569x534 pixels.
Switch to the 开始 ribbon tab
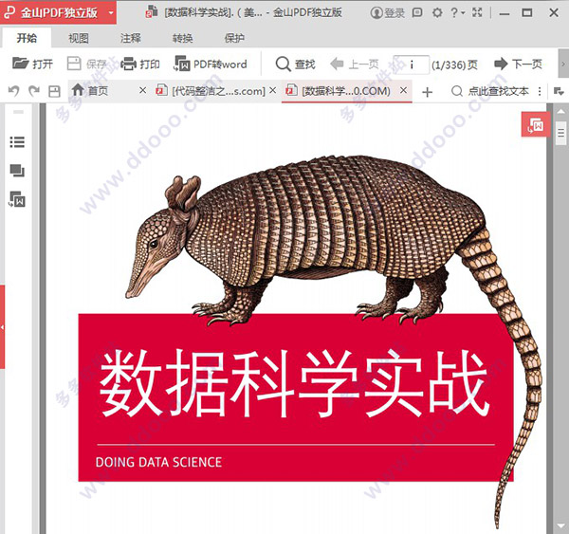[x=27, y=38]
